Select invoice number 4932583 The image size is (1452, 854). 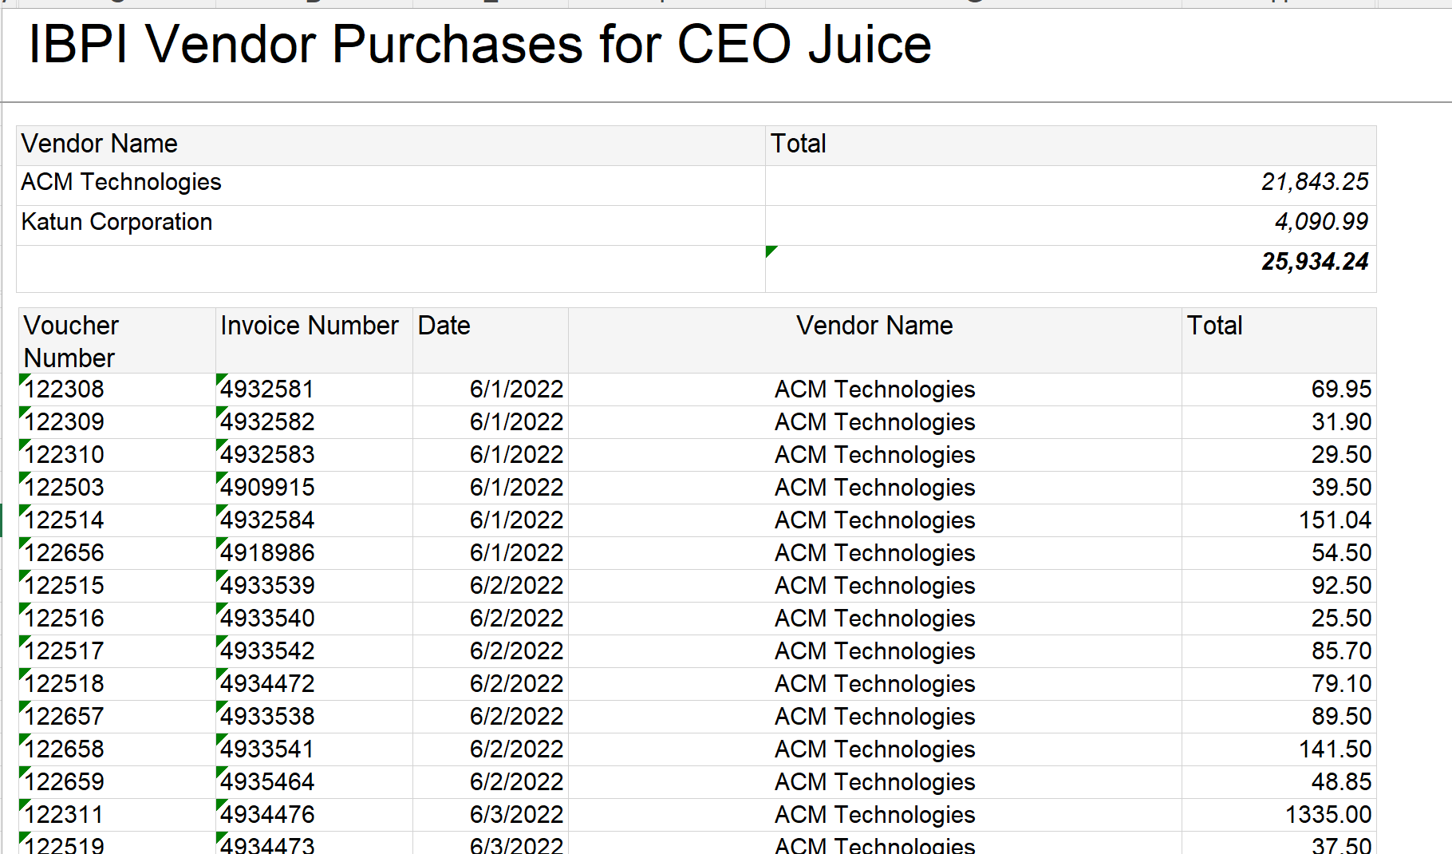(268, 455)
